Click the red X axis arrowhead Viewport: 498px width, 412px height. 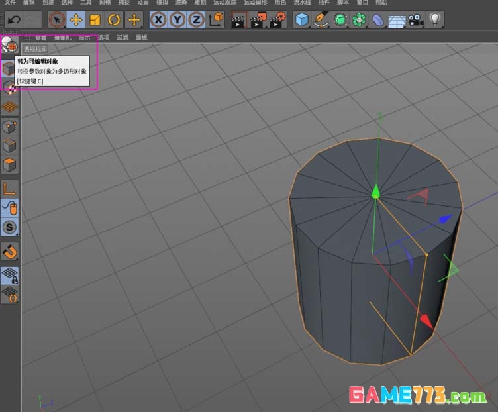click(426, 321)
